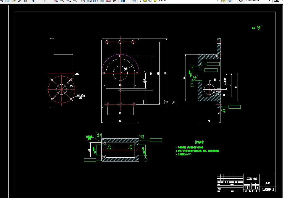Select the 70 width dimension in right view
This screenshot has height=198, width=283.
click(x=209, y=121)
